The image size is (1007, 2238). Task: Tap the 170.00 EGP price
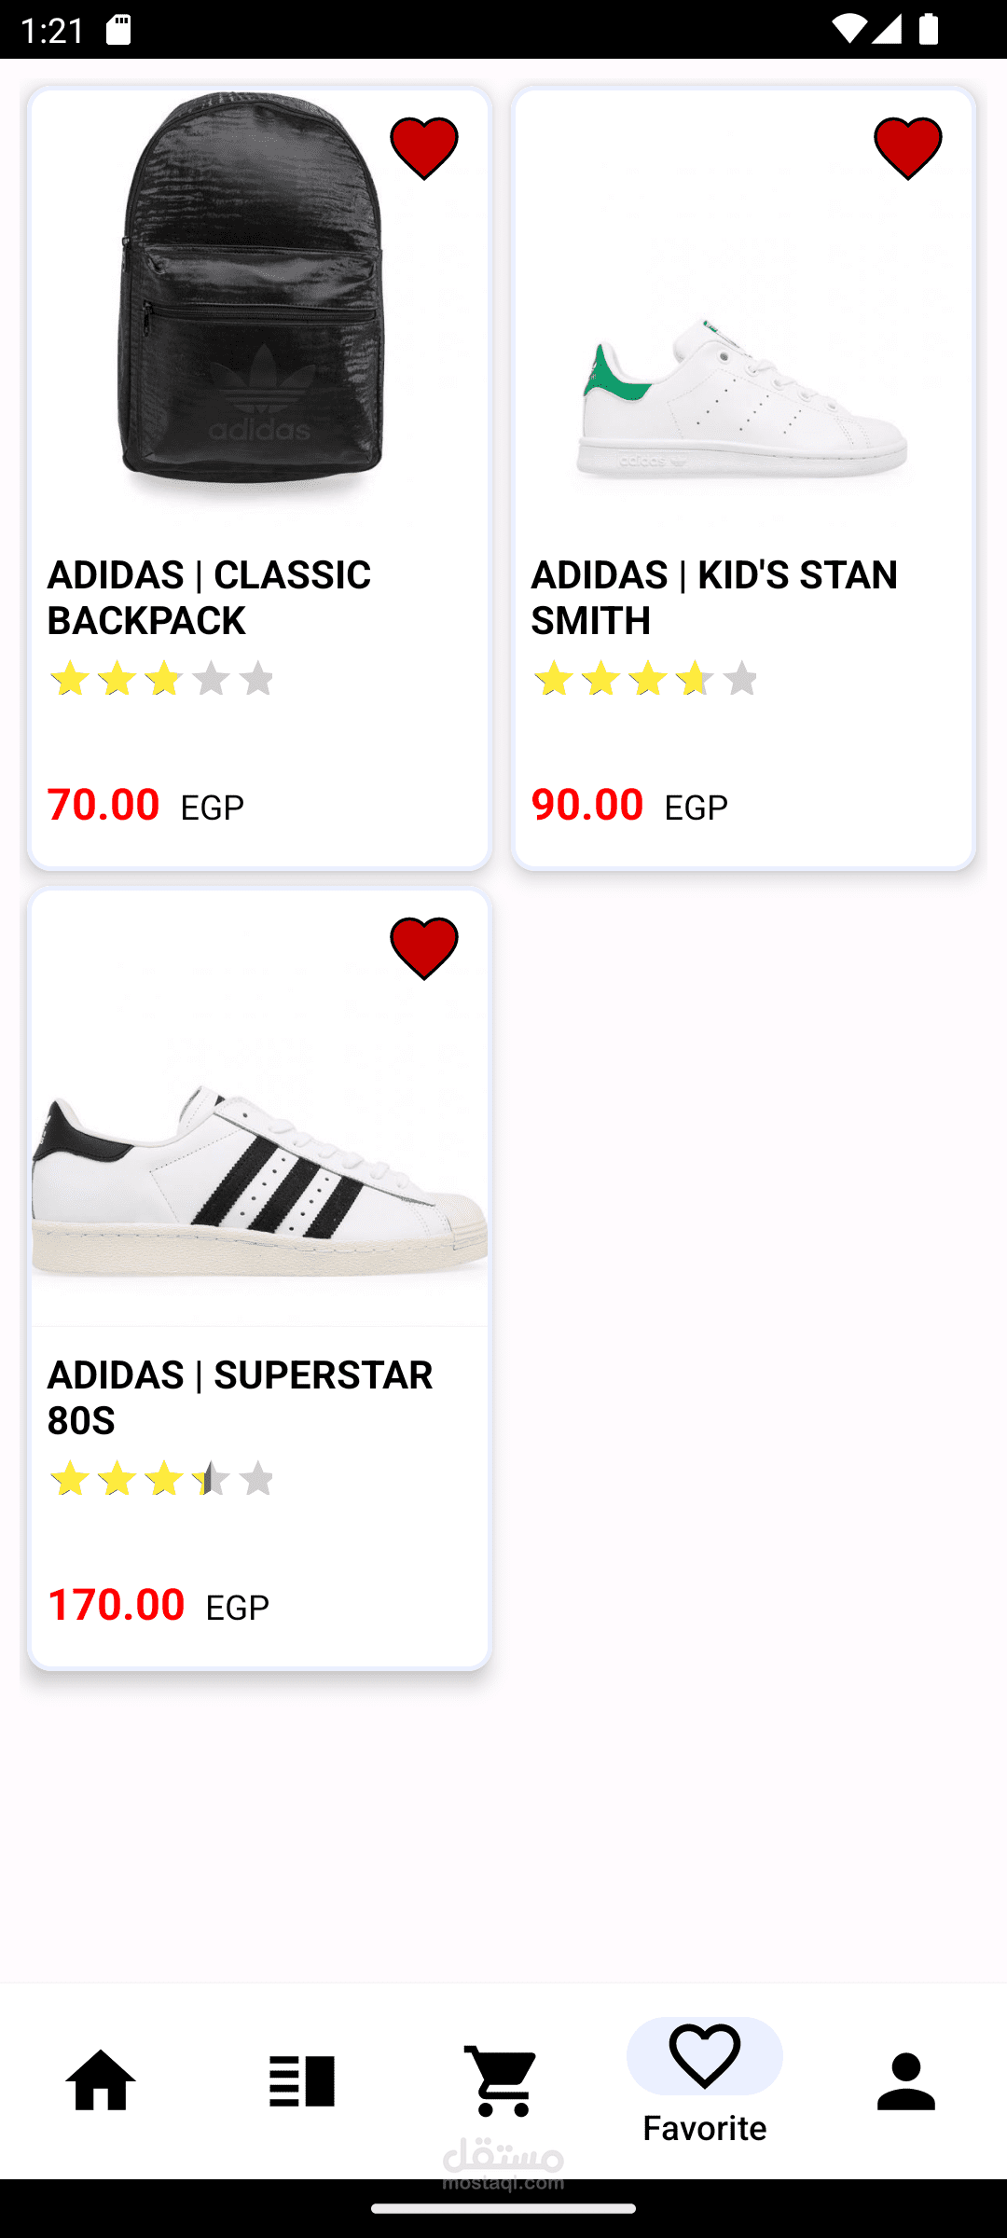(x=158, y=1605)
